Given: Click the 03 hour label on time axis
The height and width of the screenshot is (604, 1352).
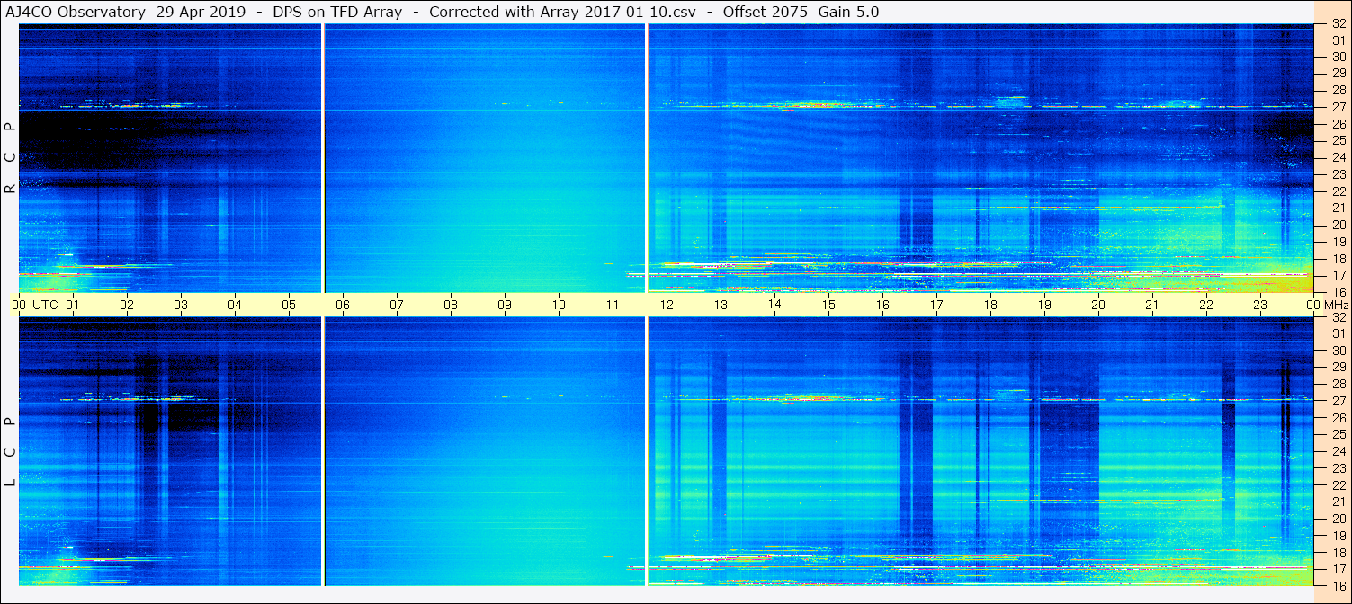Looking at the screenshot, I should pos(180,305).
